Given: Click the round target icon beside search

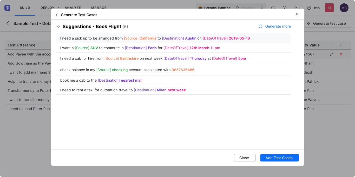Looking at the screenshot, I should [285, 8].
